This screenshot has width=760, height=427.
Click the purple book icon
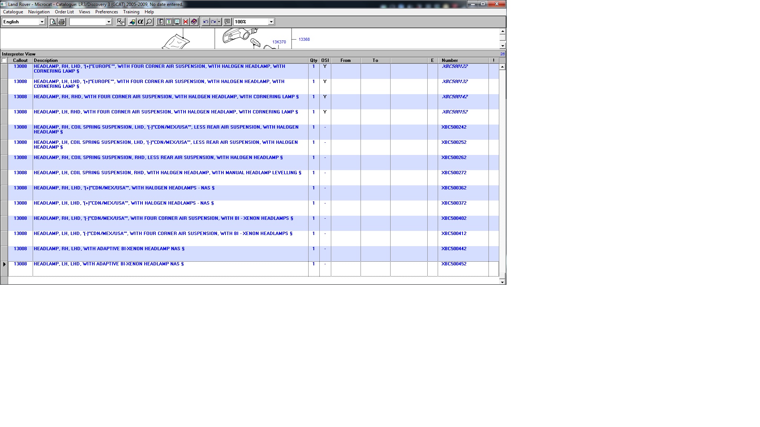(194, 22)
